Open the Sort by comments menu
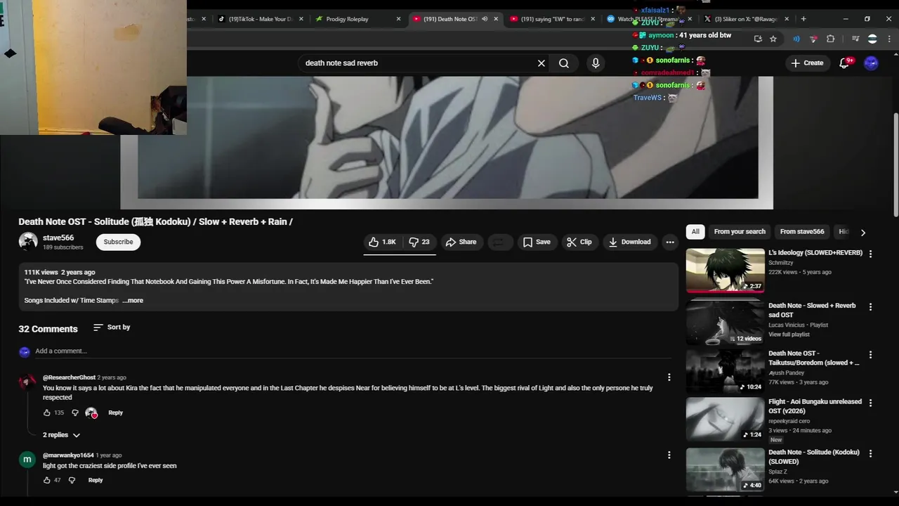 (x=112, y=327)
